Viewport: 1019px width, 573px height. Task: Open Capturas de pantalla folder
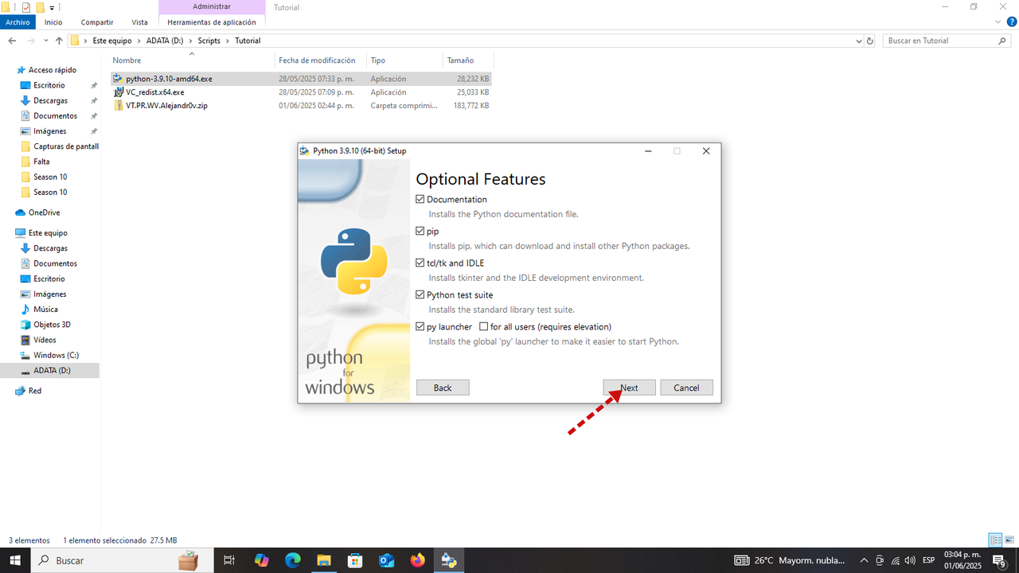[60, 146]
